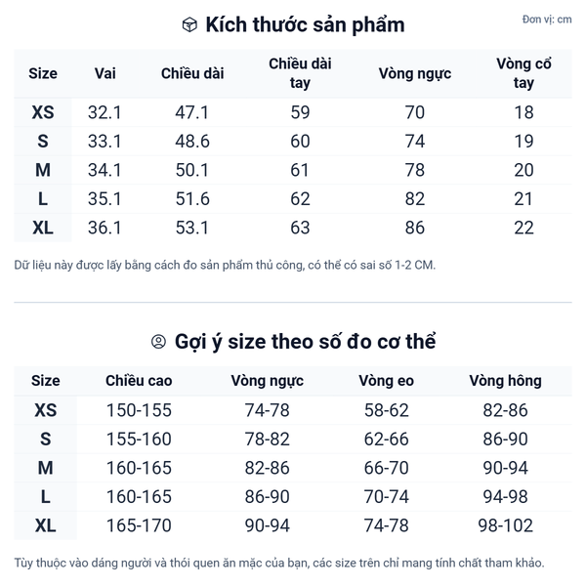Click the Kích thước sản phẩm heading
This screenshot has width=586, height=586.
point(305,25)
